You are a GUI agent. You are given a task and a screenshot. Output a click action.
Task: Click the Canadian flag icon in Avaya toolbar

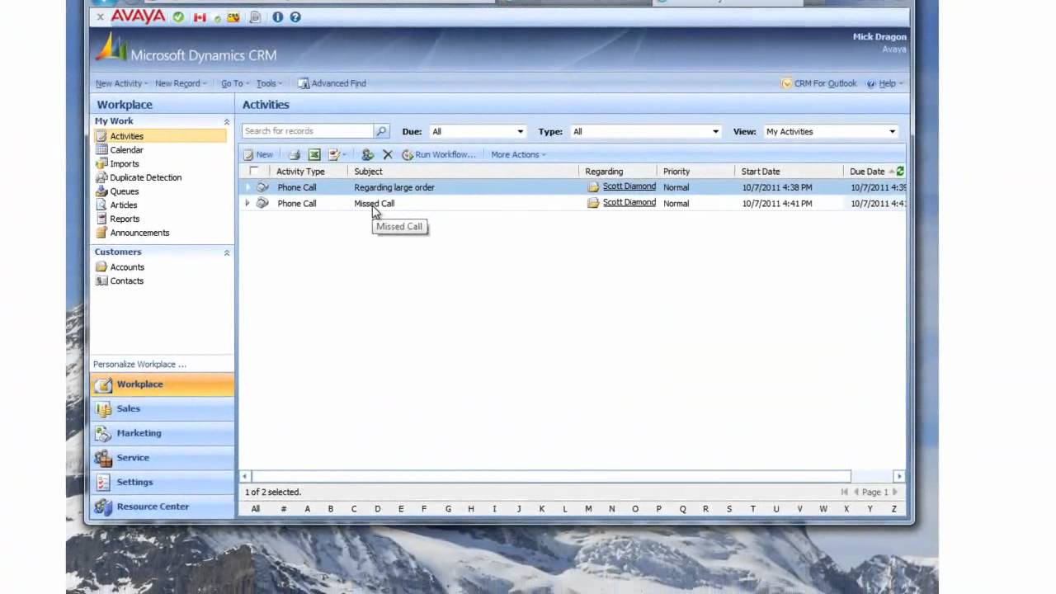click(x=199, y=16)
